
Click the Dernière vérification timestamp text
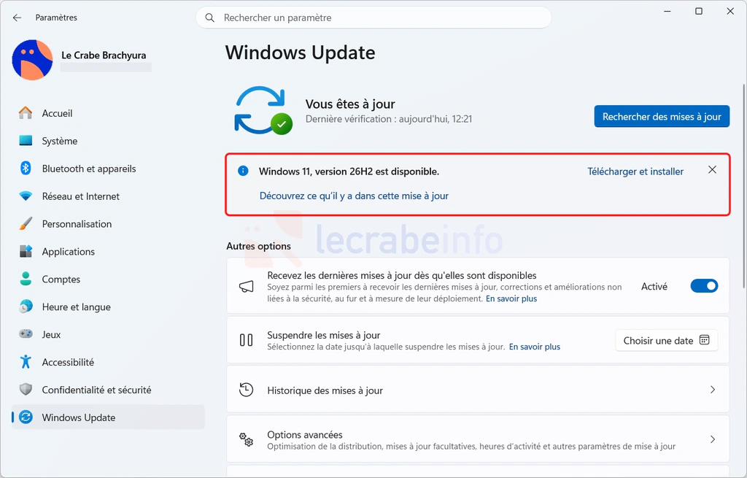point(389,119)
